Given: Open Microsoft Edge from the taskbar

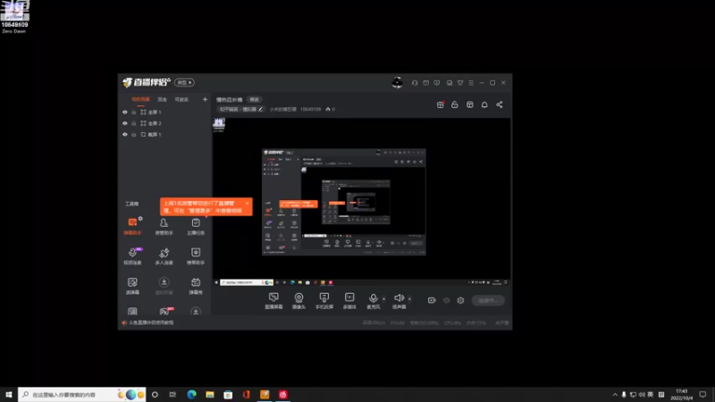Looking at the screenshot, I should coord(191,395).
